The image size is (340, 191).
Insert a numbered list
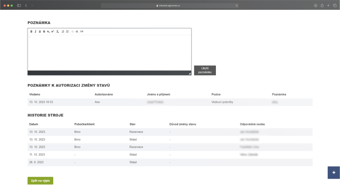pyautogui.click(x=63, y=31)
